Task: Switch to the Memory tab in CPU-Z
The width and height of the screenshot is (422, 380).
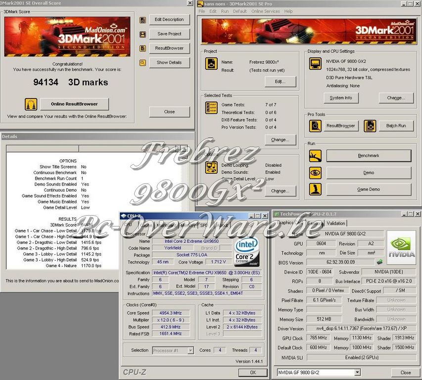Action: [188, 225]
